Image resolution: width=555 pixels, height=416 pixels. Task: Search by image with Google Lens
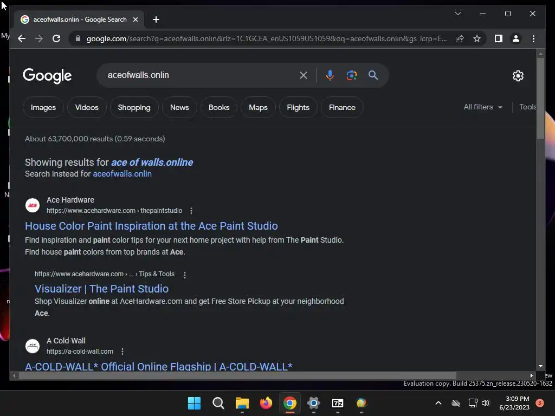coord(351,75)
